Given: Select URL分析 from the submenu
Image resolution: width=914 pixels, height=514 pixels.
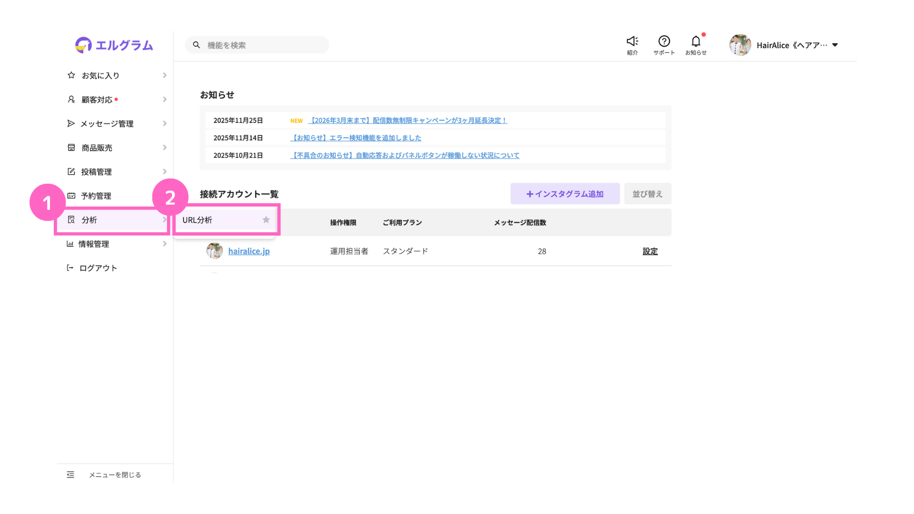Looking at the screenshot, I should coord(198,220).
